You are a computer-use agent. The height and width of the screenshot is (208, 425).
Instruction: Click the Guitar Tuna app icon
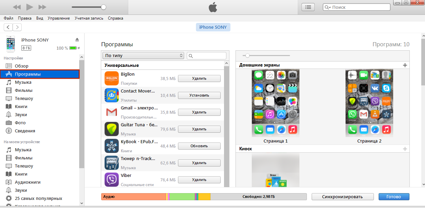[111, 129]
